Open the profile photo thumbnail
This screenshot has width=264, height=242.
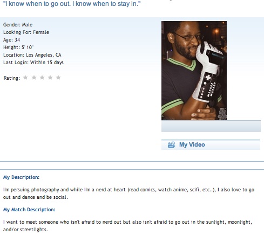coord(194,71)
